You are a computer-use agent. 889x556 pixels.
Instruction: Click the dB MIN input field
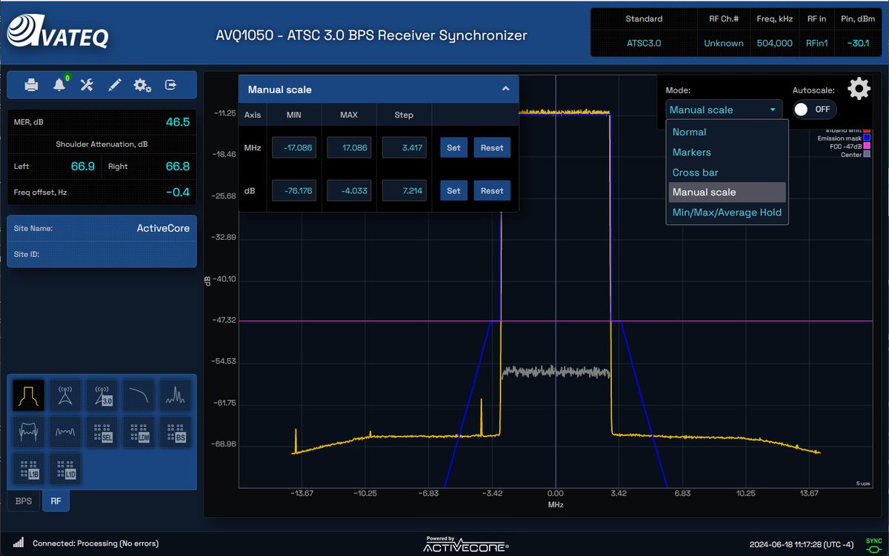coord(294,191)
